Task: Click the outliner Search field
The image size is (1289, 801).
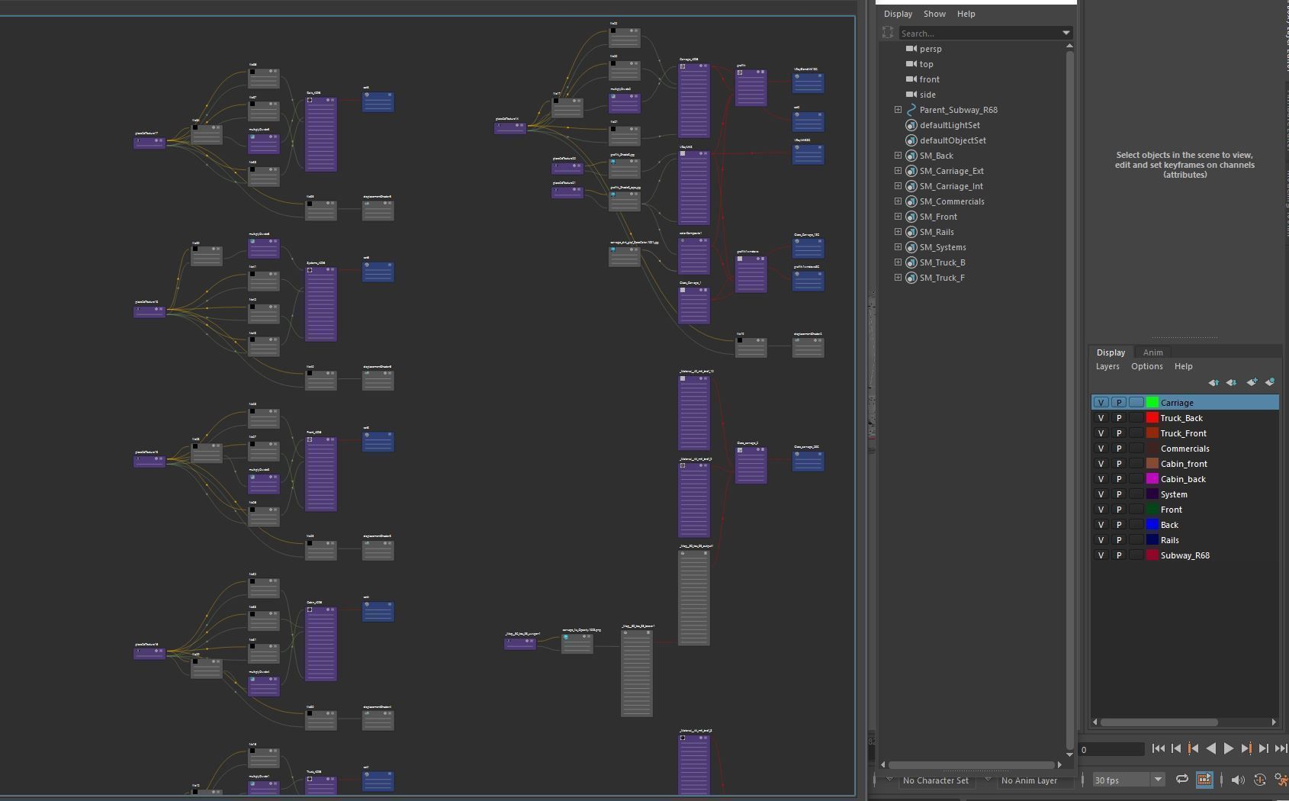Action: coord(979,34)
